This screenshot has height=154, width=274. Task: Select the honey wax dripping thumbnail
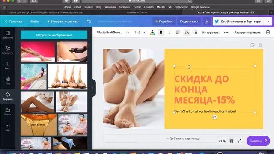click(39, 124)
